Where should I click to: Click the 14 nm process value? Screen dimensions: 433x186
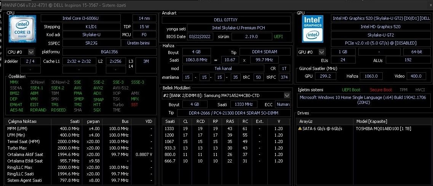coord(144,18)
